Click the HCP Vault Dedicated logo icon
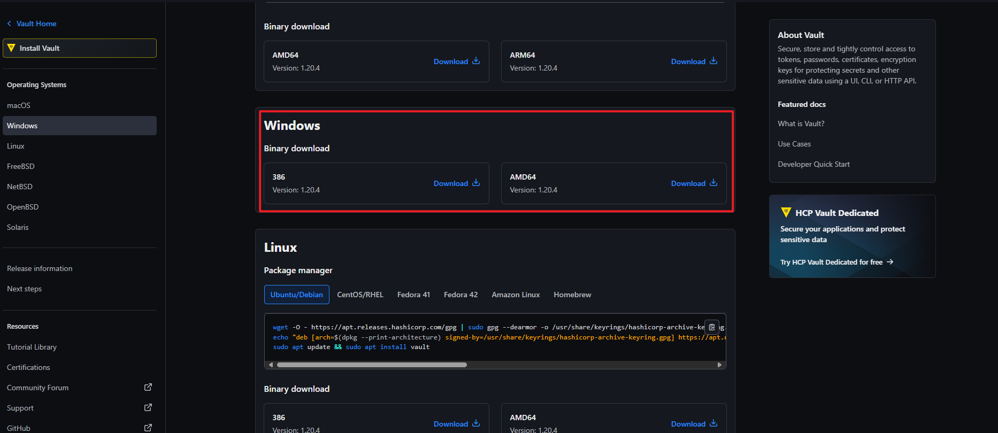The width and height of the screenshot is (998, 433). click(786, 212)
